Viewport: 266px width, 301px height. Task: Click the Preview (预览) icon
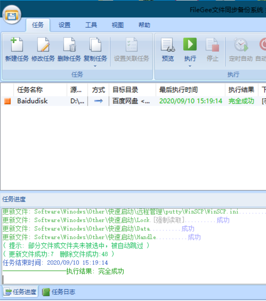click(168, 45)
